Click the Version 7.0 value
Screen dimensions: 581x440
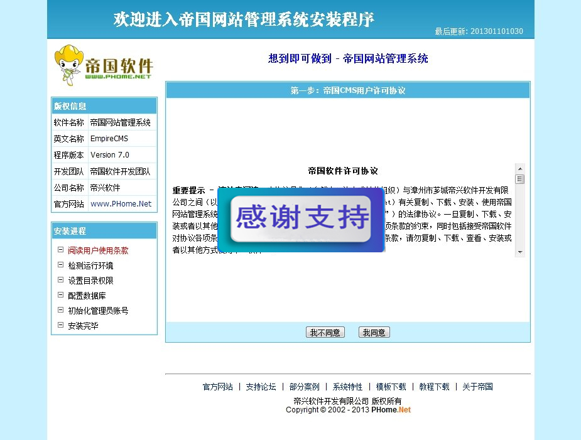pos(110,155)
